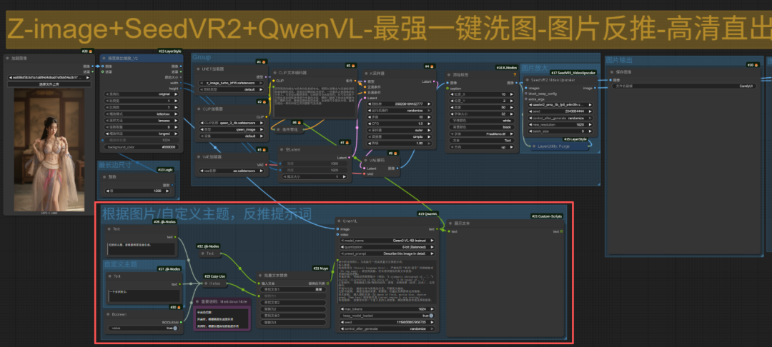Collapse the Boolean node title dot

click(x=109, y=314)
